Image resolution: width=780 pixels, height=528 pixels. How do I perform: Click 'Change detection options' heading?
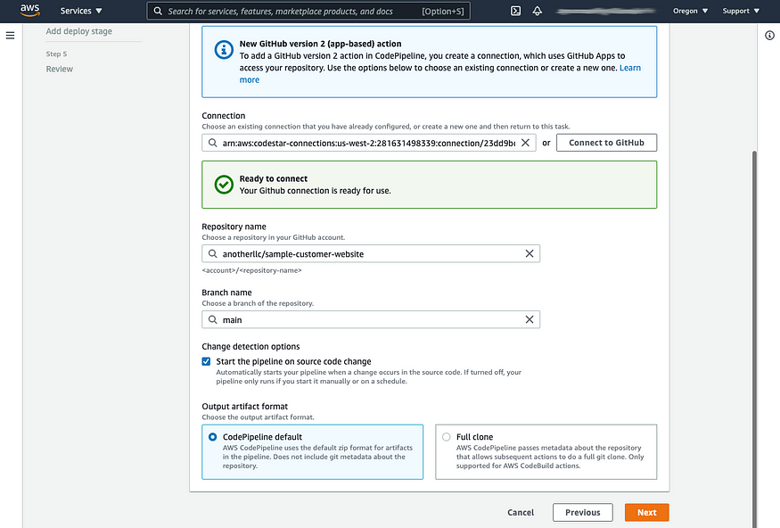point(250,346)
